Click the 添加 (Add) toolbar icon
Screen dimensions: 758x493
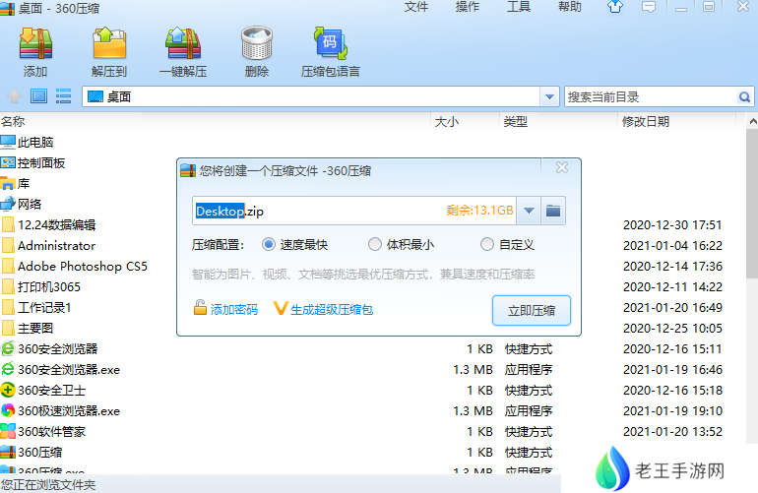pos(35,43)
